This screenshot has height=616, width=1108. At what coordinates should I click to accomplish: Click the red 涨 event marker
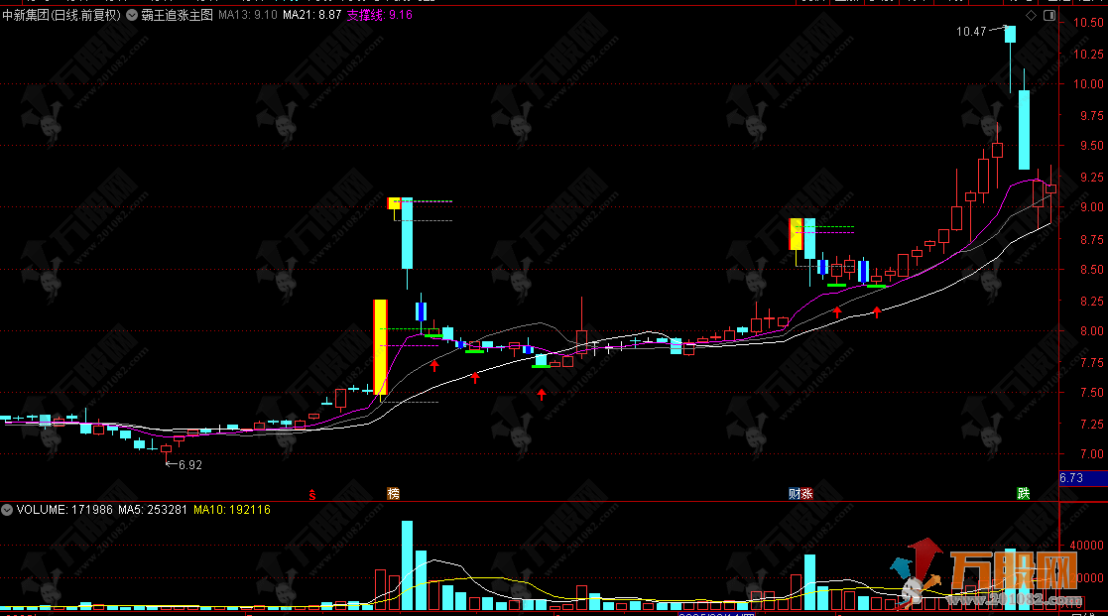[807, 494]
